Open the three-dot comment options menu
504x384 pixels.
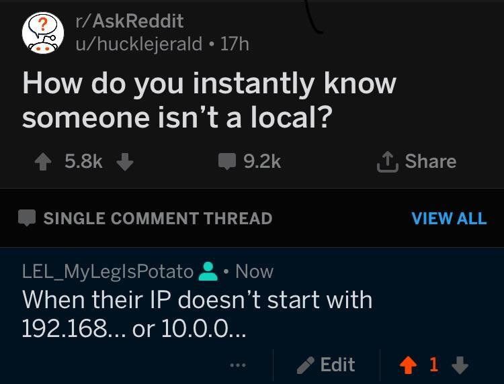[238, 365]
